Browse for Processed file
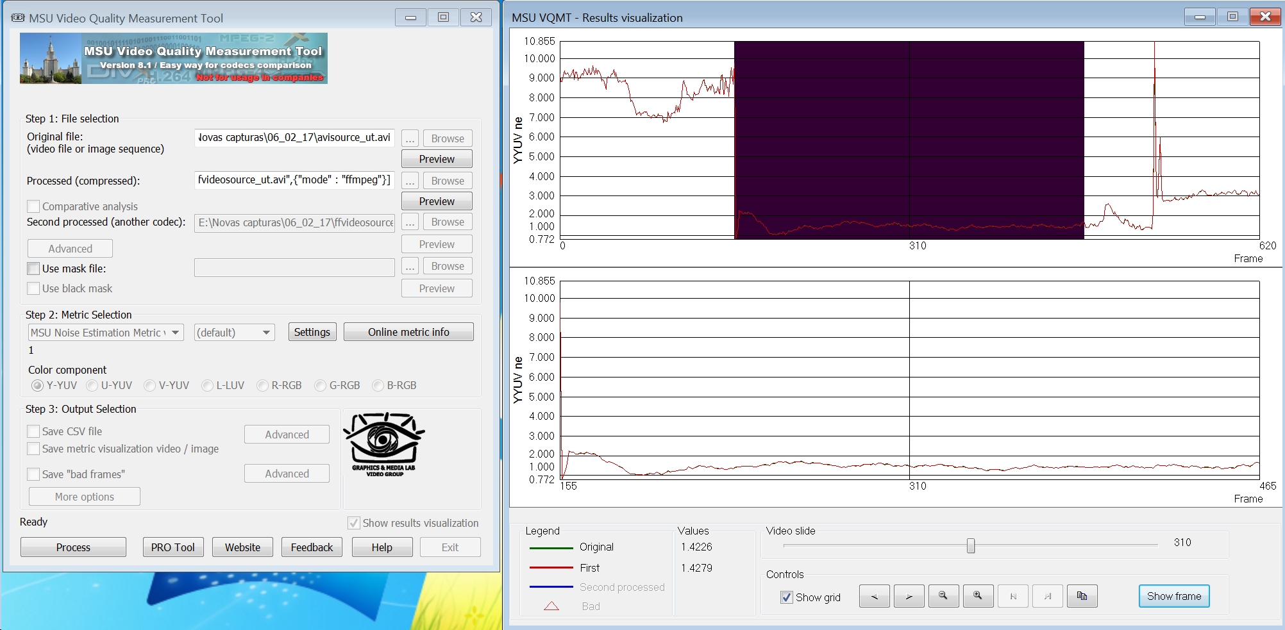The width and height of the screenshot is (1285, 630). click(x=448, y=181)
